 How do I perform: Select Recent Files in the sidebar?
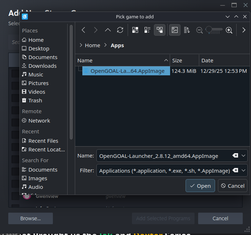coord(43,141)
